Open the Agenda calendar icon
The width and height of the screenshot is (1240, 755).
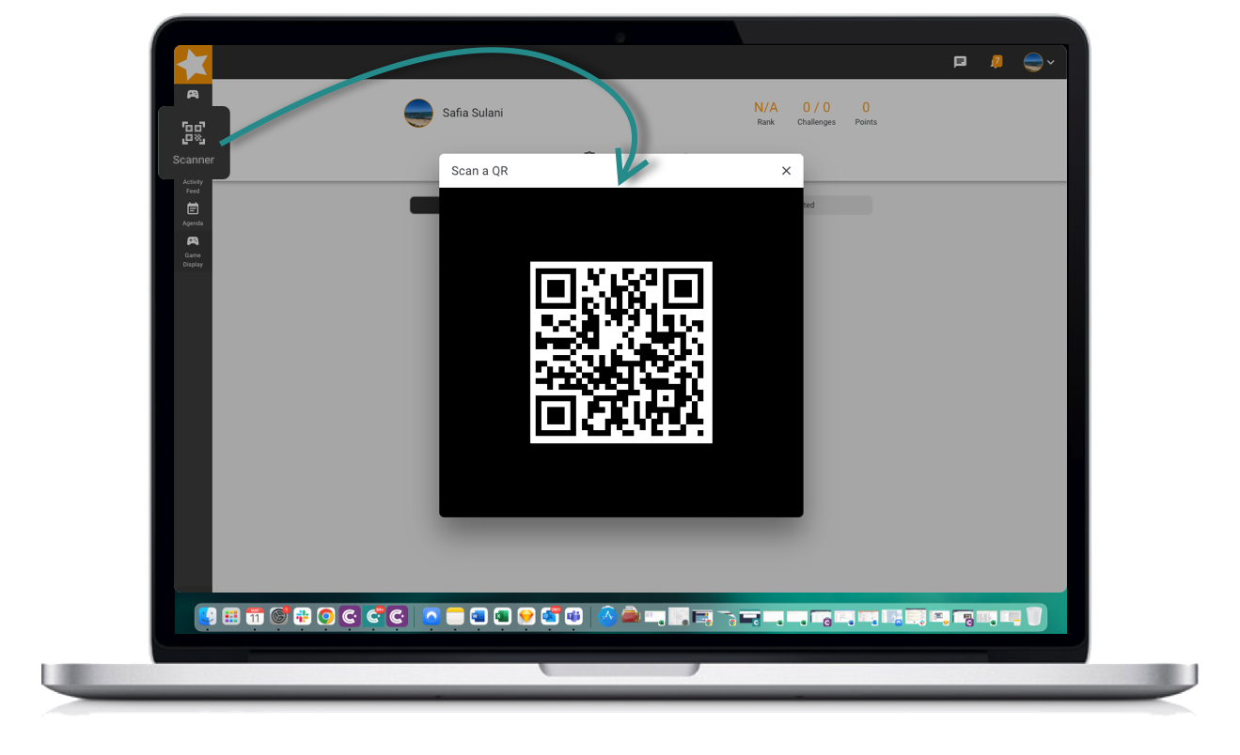pyautogui.click(x=193, y=213)
